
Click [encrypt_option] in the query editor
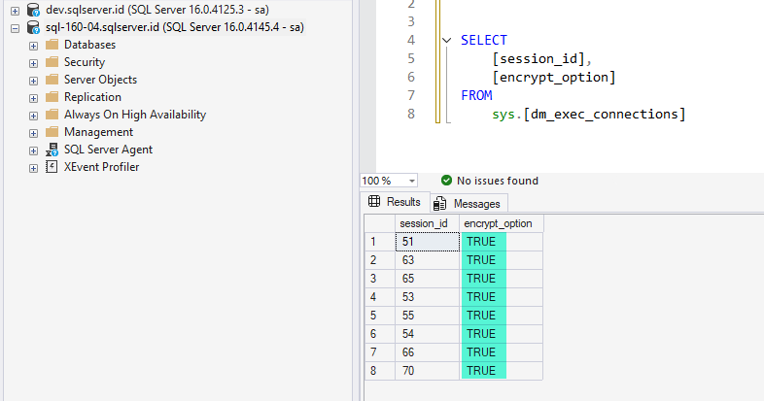[554, 78]
